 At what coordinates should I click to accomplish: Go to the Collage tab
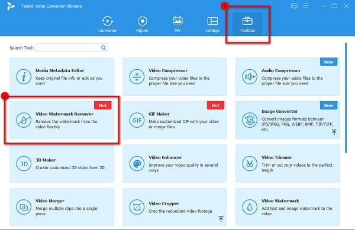pyautogui.click(x=212, y=24)
